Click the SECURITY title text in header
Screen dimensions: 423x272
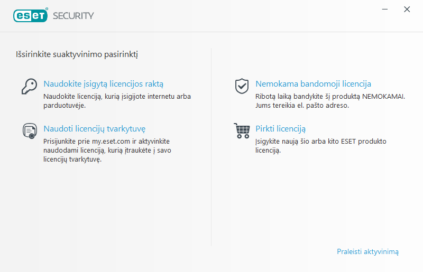(73, 15)
